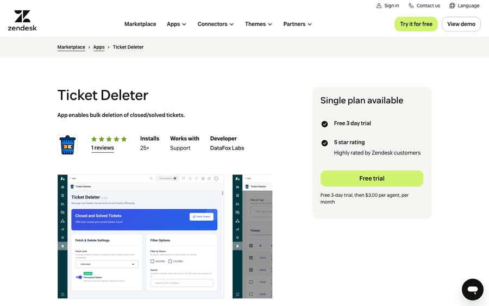Click the Ticket Deleter page heading
This screenshot has width=489, height=306.
(x=103, y=95)
